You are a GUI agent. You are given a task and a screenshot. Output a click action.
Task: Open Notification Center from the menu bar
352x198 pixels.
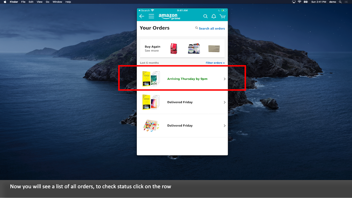[346, 2]
